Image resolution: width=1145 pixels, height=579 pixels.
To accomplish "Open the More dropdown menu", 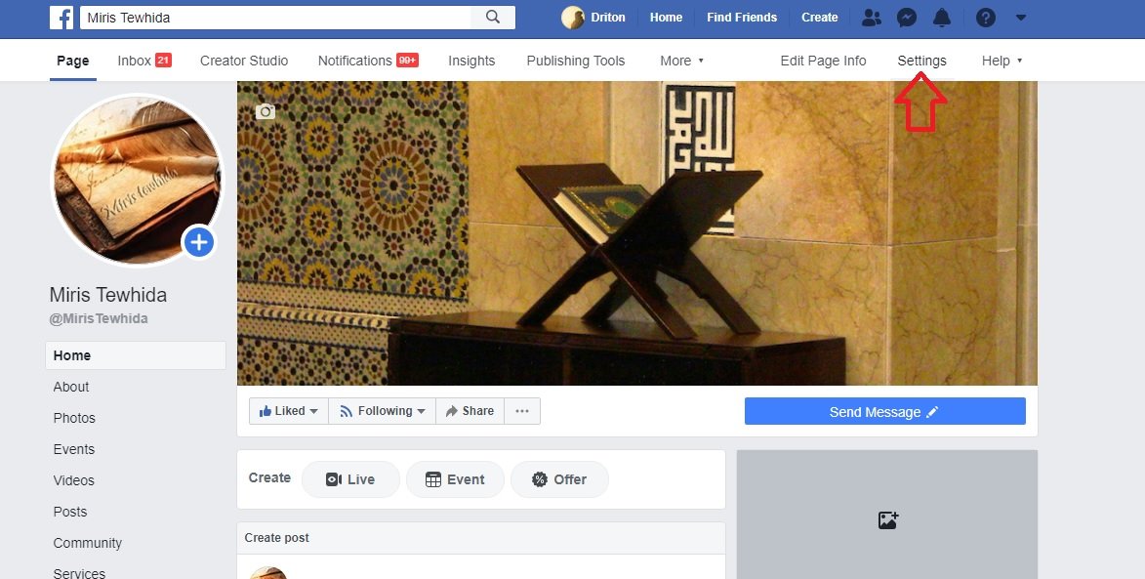I will point(681,61).
